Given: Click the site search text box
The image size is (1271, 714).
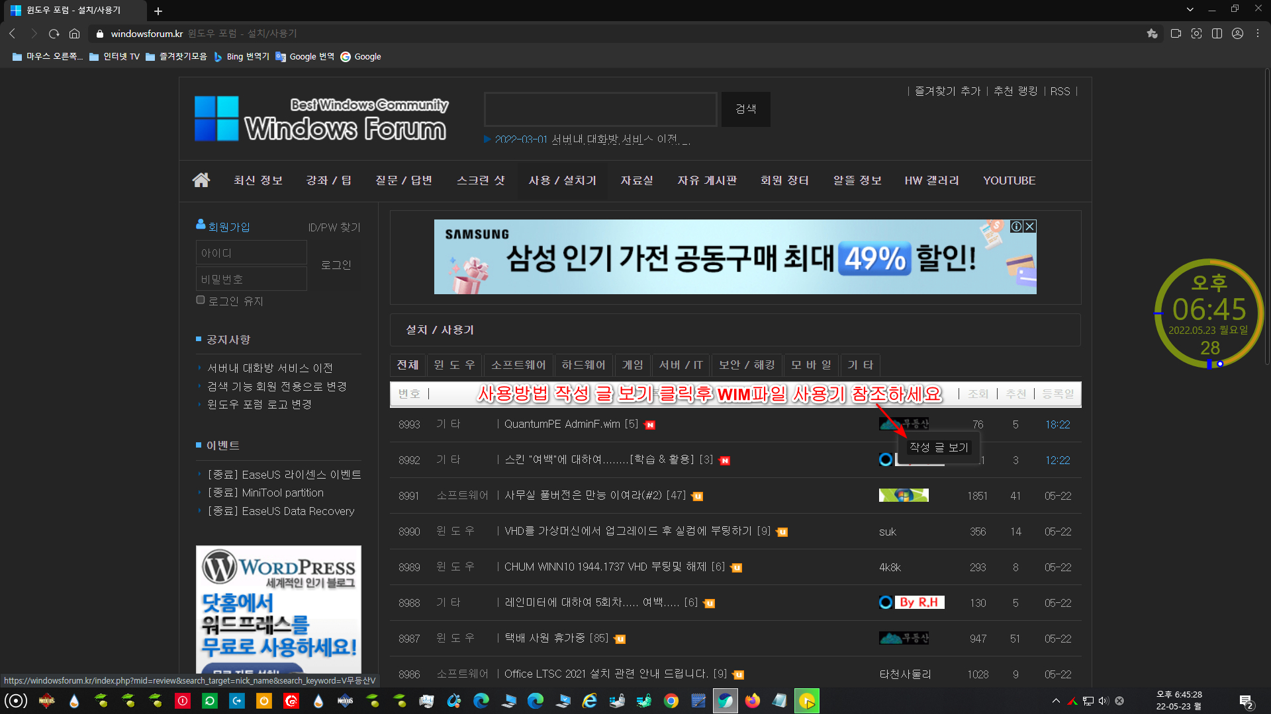Looking at the screenshot, I should [600, 109].
